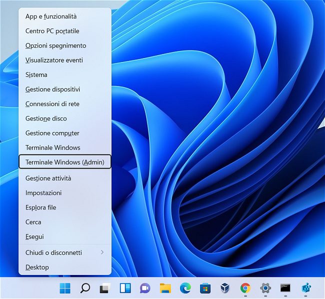
Task: Select Desktop at the menu bottom
Action: [x=65, y=267]
